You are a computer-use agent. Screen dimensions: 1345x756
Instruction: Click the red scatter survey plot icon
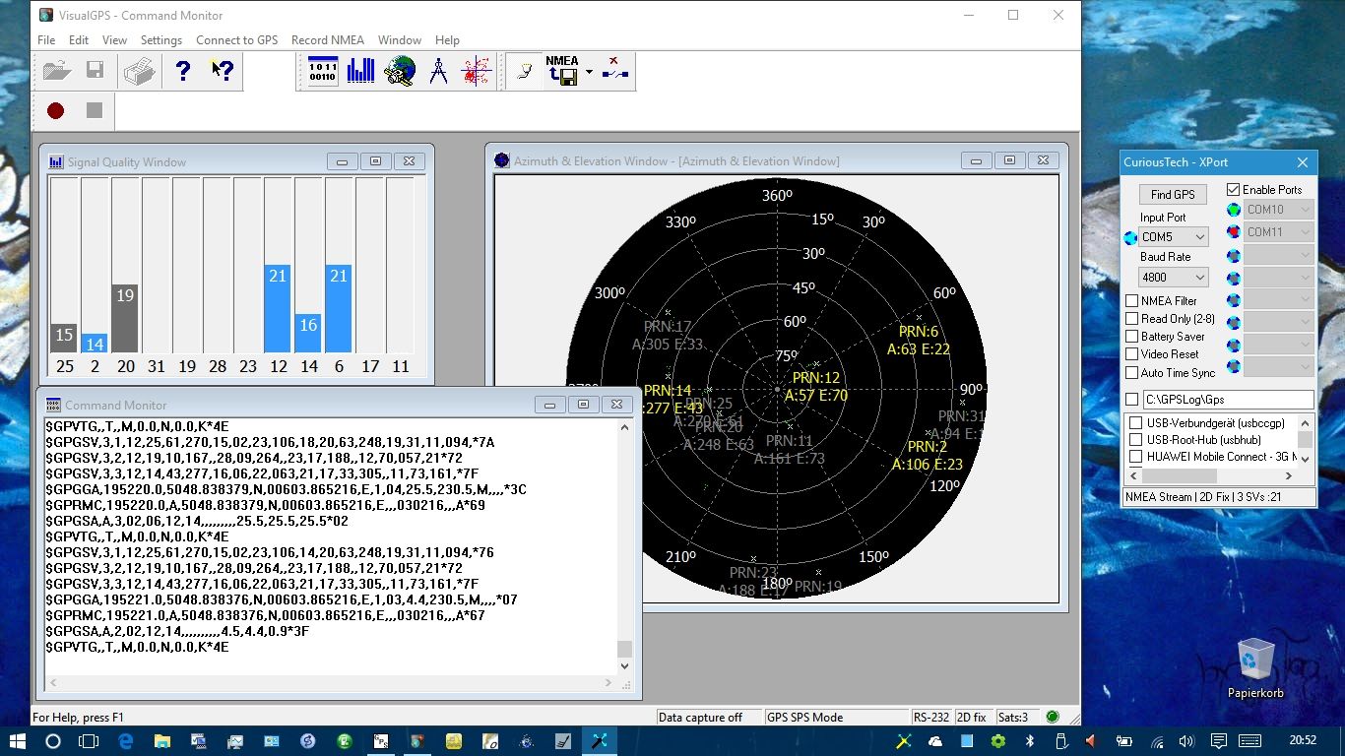477,71
